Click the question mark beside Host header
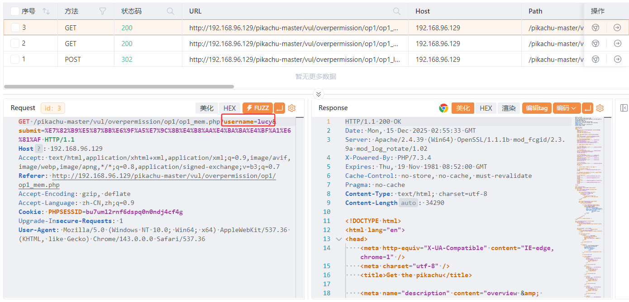The height and width of the screenshot is (302, 629). click(39, 149)
